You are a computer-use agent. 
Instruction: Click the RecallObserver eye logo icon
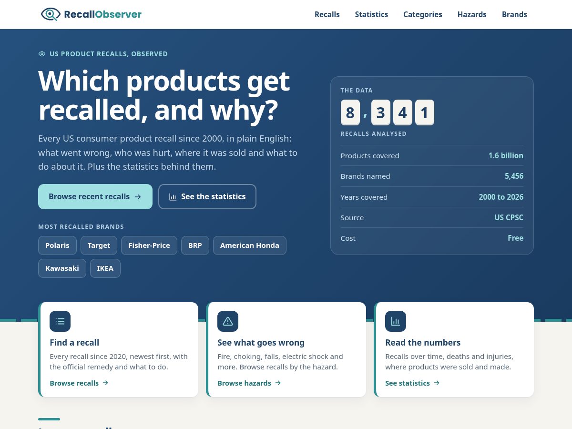click(x=51, y=14)
